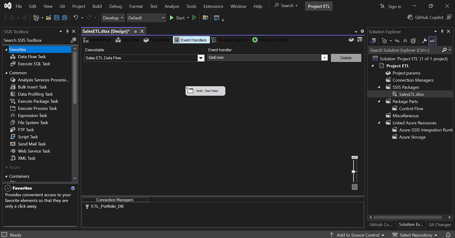
Task: Click the Search button in title bar
Action: pos(286,6)
